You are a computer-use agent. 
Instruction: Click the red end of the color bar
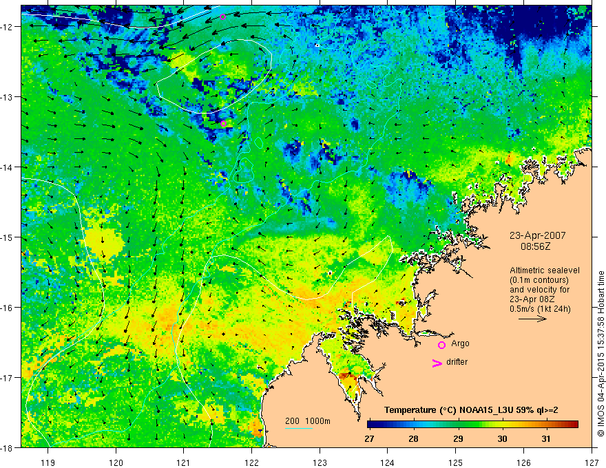(x=574, y=425)
